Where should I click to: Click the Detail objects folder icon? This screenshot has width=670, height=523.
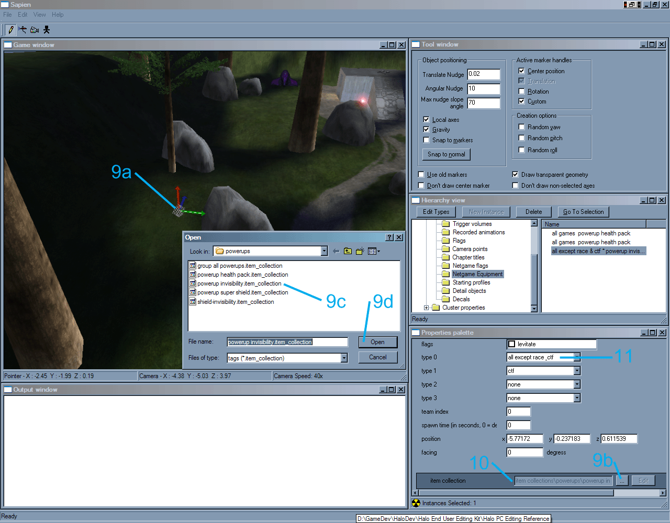(x=446, y=291)
